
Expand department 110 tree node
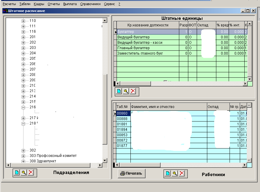(23, 21)
